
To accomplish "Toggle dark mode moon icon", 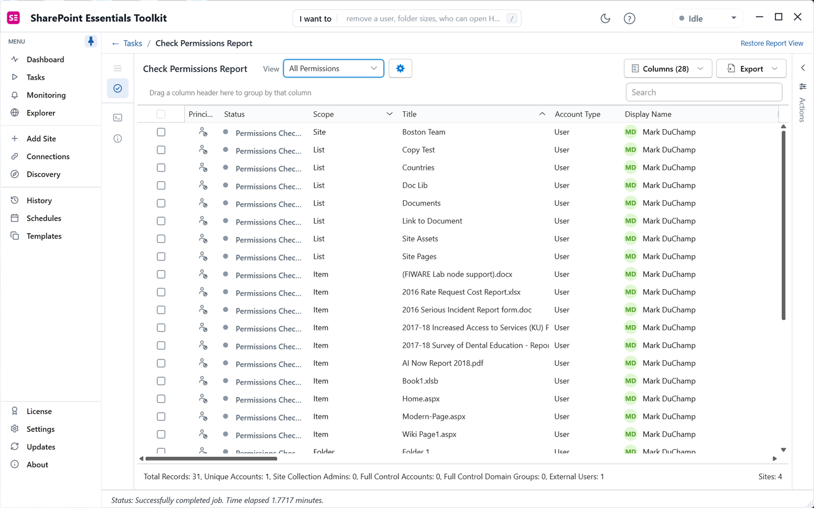I will pyautogui.click(x=605, y=18).
